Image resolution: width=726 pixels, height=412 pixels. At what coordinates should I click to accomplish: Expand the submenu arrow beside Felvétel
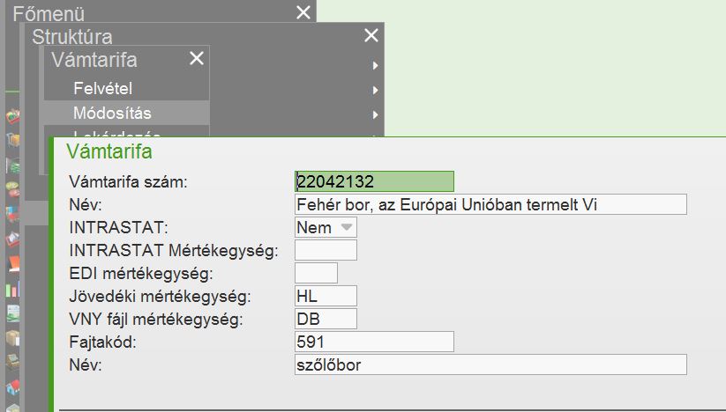[375, 89]
